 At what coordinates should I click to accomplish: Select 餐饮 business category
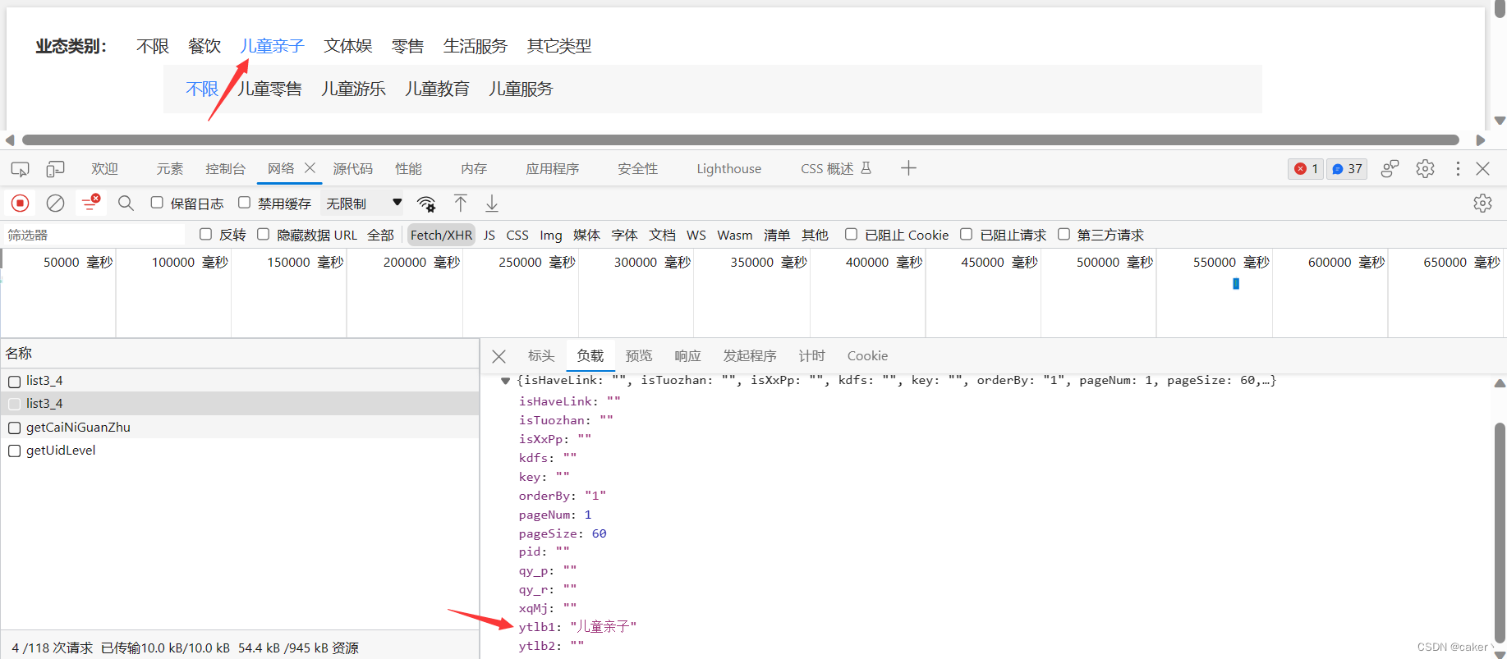(204, 46)
